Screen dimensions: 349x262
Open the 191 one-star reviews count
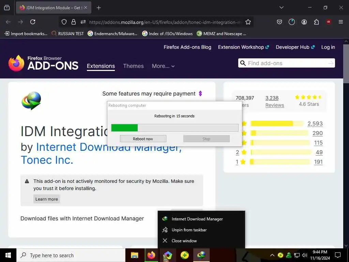318,162
